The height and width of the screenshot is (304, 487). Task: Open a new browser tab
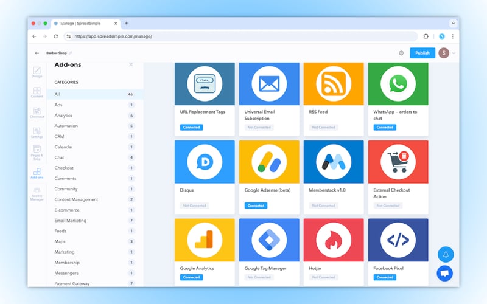pyautogui.click(x=127, y=23)
